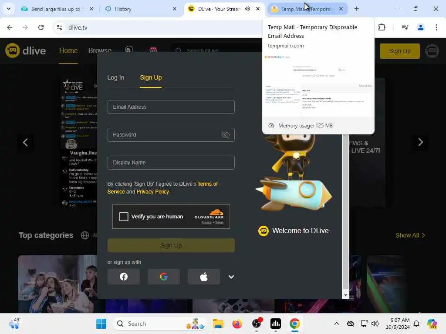Image resolution: width=446 pixels, height=334 pixels.
Task: Close the Temp Mail tab
Action: point(341,9)
